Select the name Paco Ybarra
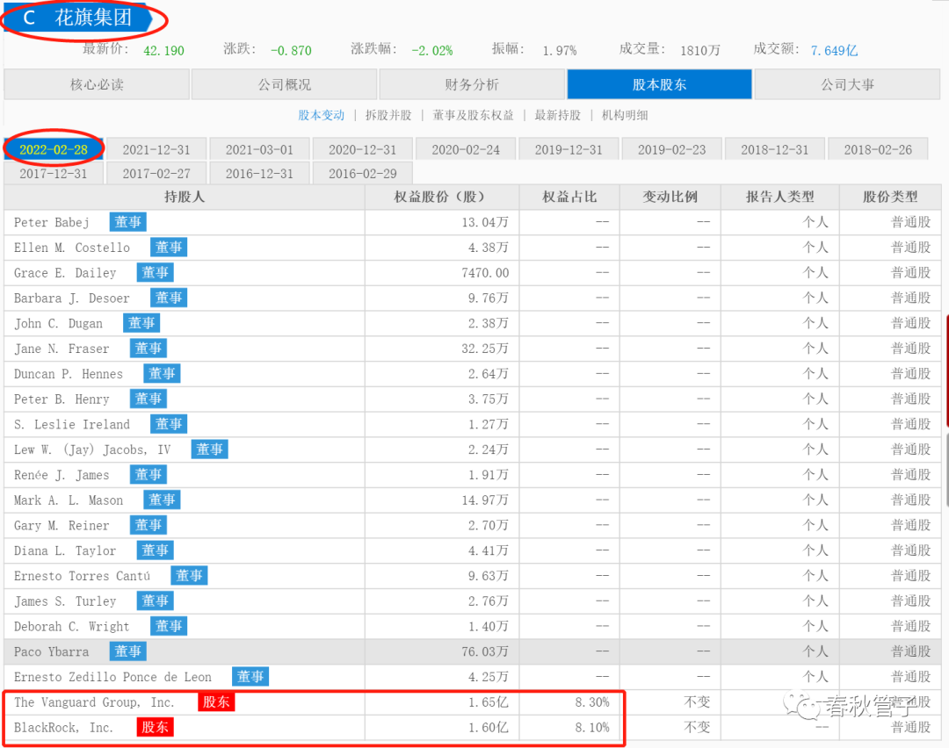The height and width of the screenshot is (748, 949). [x=52, y=651]
